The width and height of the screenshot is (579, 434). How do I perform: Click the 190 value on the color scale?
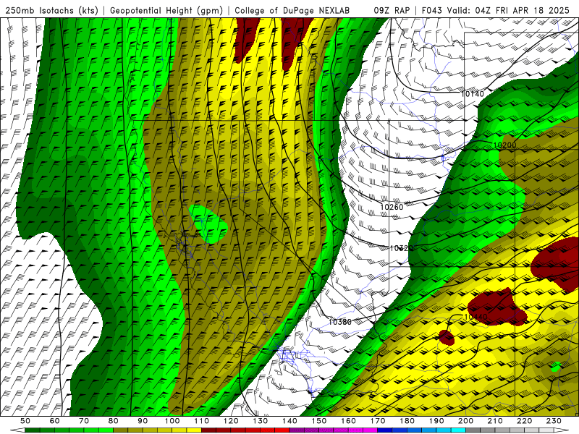tap(436, 421)
